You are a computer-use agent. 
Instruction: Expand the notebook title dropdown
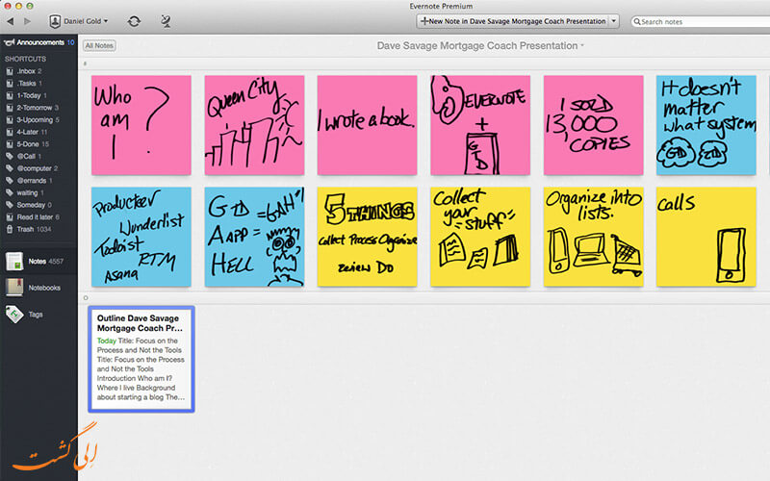pyautogui.click(x=582, y=45)
